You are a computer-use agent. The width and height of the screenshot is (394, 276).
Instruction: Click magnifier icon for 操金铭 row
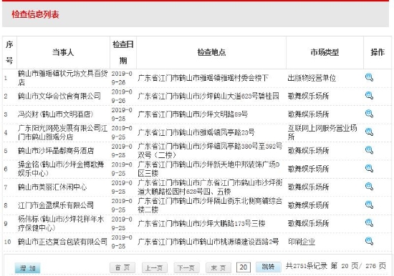(x=369, y=168)
